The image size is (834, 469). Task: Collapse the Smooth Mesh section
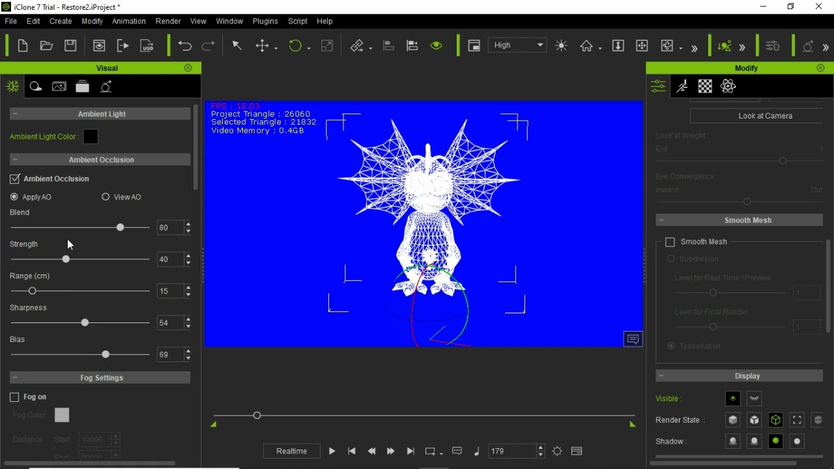(x=661, y=220)
